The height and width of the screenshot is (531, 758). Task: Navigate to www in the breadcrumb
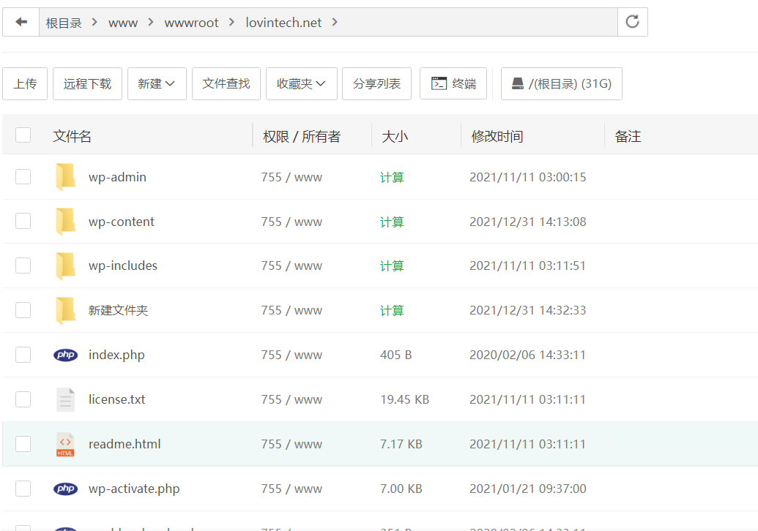[x=123, y=23]
